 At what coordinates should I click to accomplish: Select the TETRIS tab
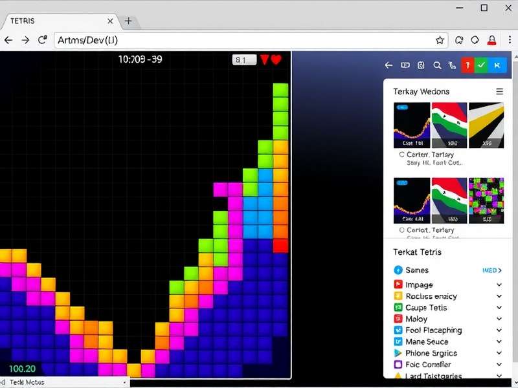coord(60,21)
